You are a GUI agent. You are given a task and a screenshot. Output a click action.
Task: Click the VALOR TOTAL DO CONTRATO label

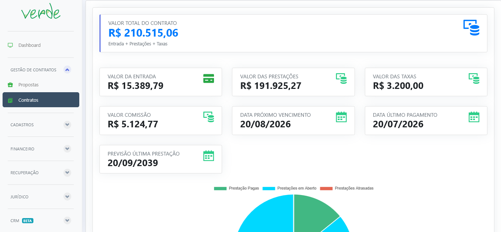[142, 23]
